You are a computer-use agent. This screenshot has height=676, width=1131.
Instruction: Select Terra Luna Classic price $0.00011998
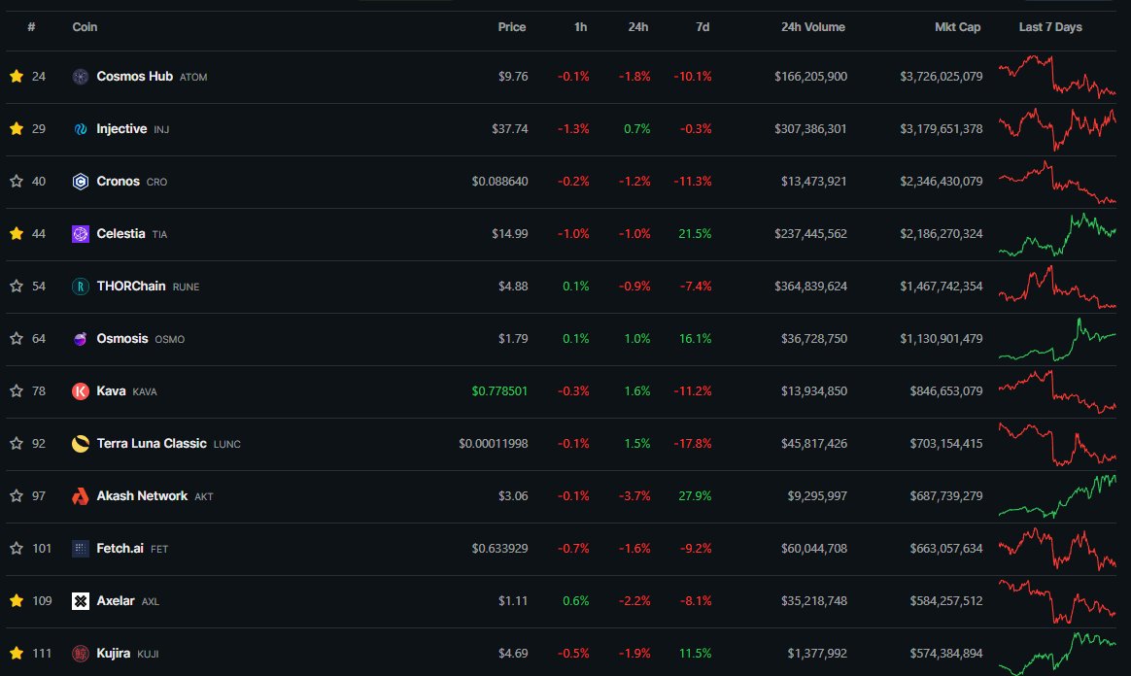coord(494,444)
